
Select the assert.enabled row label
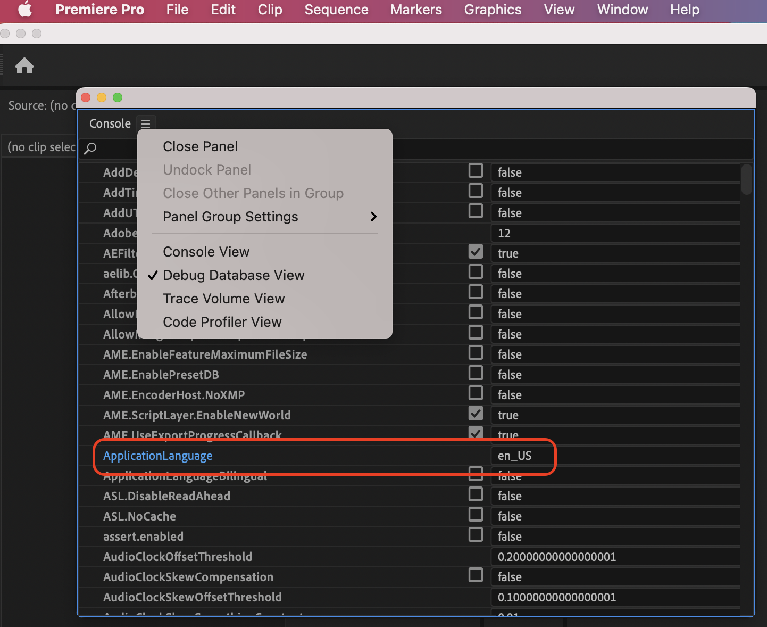[x=144, y=537]
